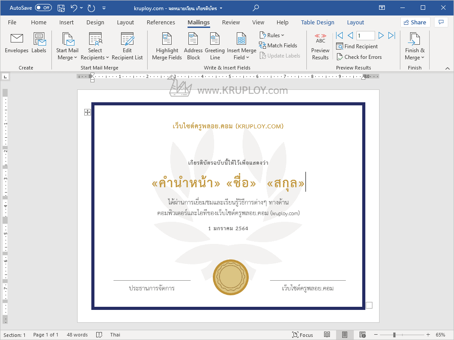Image resolution: width=454 pixels, height=340 pixels.
Task: Click the «สกุล» merge field
Action: [x=286, y=183]
